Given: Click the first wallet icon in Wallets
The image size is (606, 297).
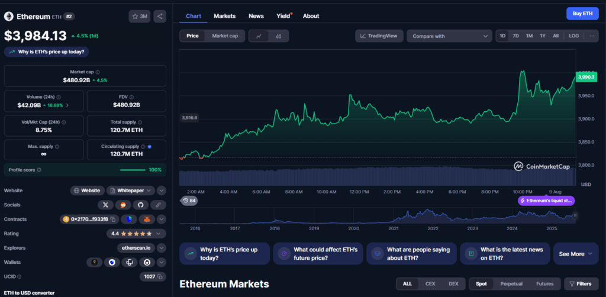Looking at the screenshot, I should tap(94, 263).
